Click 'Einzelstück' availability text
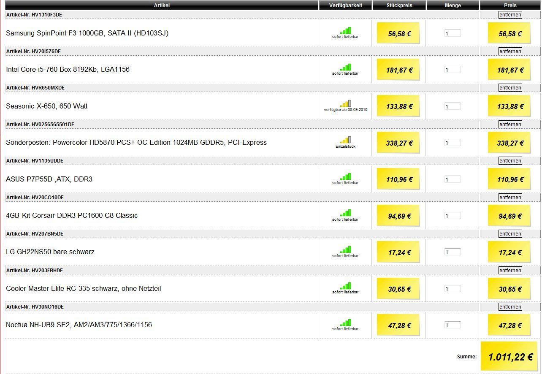The height and width of the screenshot is (374, 542). [345, 146]
